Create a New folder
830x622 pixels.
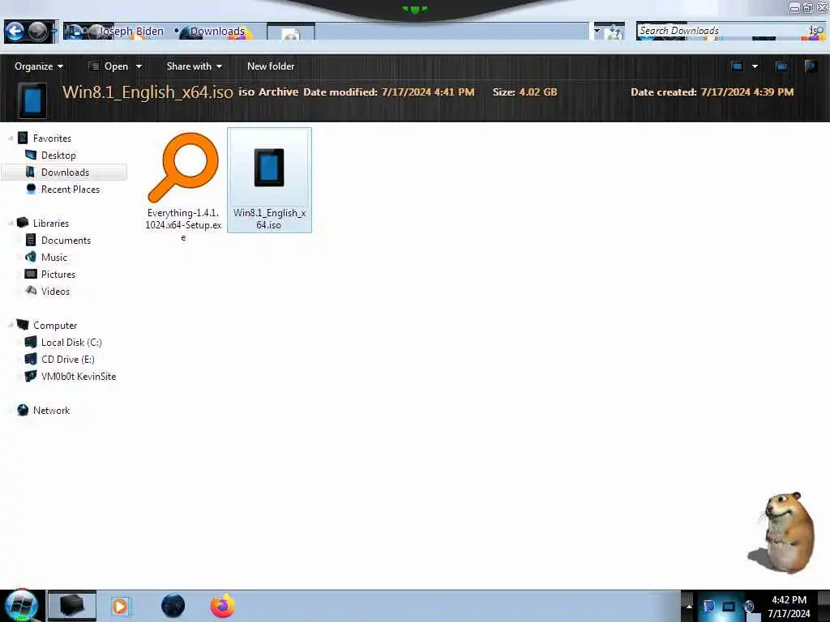[271, 66]
